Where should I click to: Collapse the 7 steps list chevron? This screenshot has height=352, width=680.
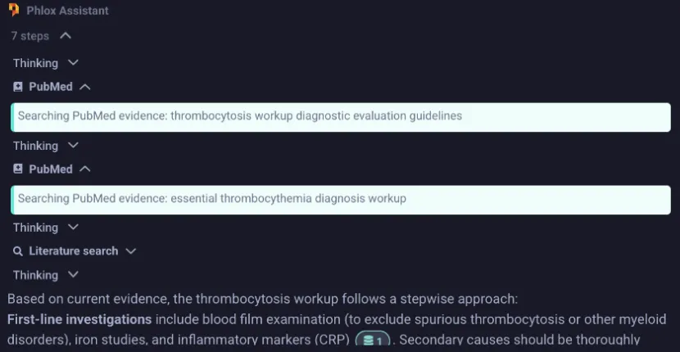(66, 36)
